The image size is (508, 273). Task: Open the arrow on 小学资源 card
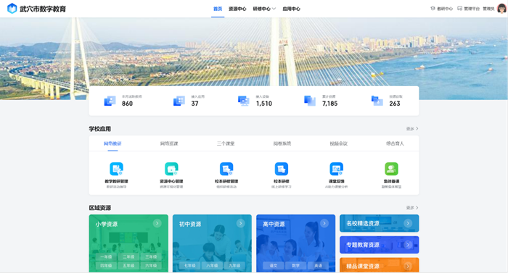coord(157,223)
